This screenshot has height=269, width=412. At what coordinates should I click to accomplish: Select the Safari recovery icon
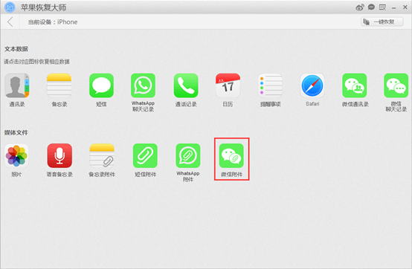[x=312, y=85]
